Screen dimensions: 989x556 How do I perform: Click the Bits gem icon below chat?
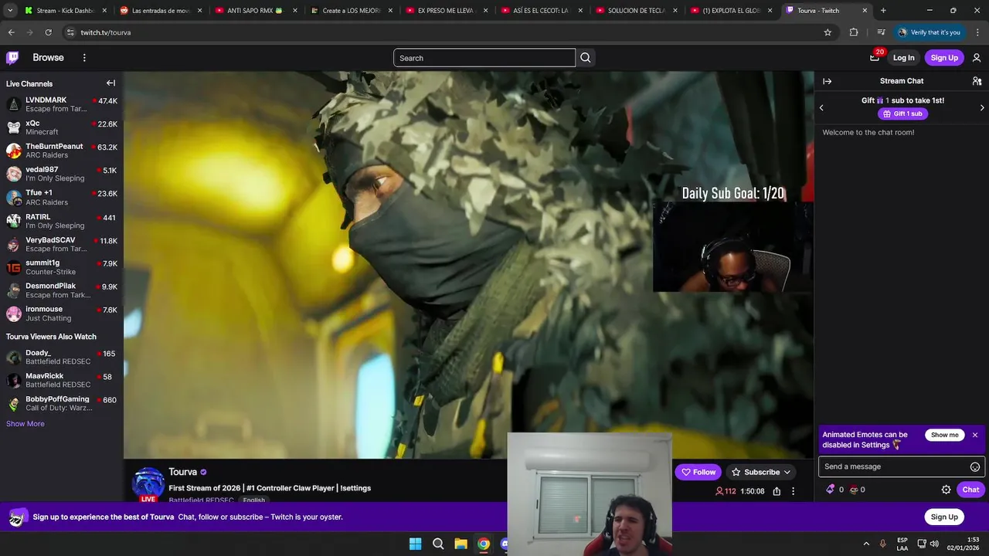[x=831, y=490]
